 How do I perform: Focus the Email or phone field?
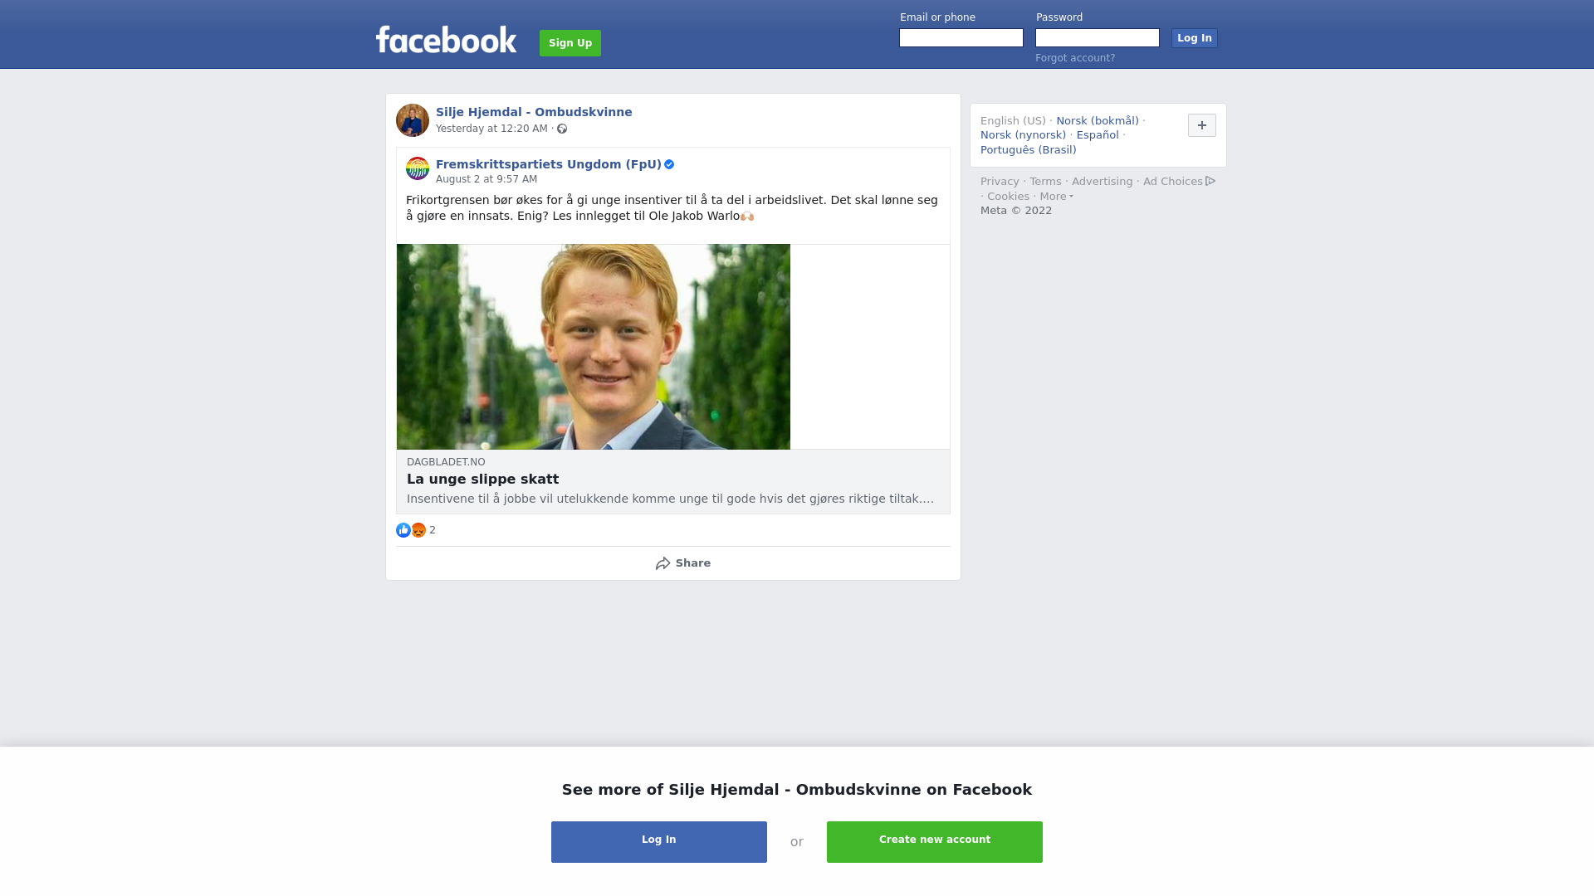click(961, 38)
